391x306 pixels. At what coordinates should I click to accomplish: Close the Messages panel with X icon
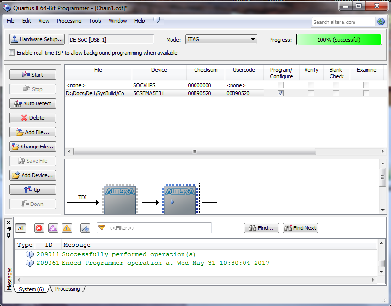[9, 222]
